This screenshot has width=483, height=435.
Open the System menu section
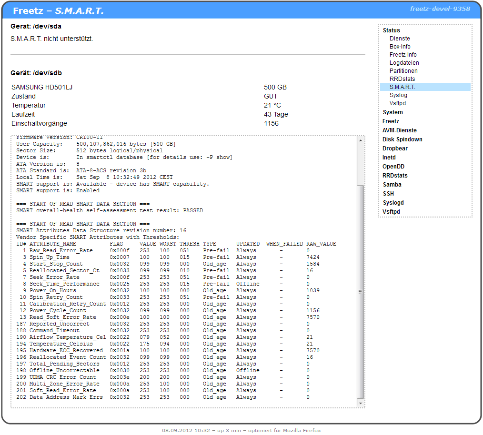tap(392, 112)
